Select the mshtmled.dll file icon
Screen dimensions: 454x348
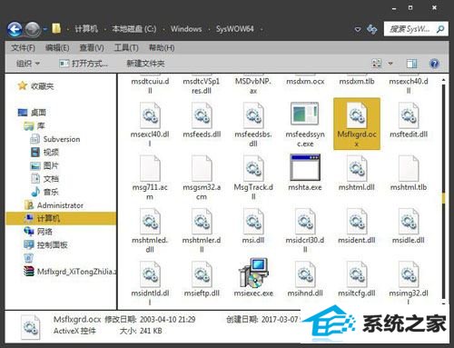coord(150,222)
